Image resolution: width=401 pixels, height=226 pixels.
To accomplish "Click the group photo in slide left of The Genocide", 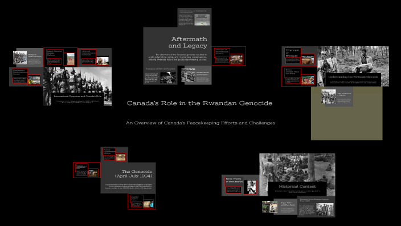I will pos(93,173).
